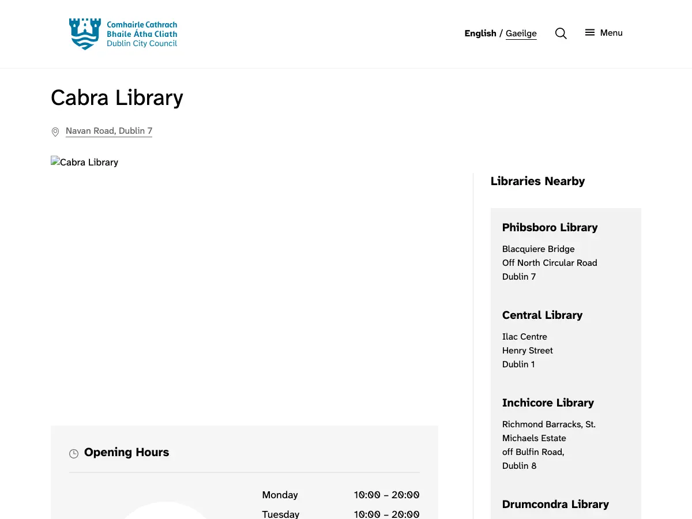Click the Ilac Centre address line
The width and height of the screenshot is (692, 519).
tap(525, 337)
